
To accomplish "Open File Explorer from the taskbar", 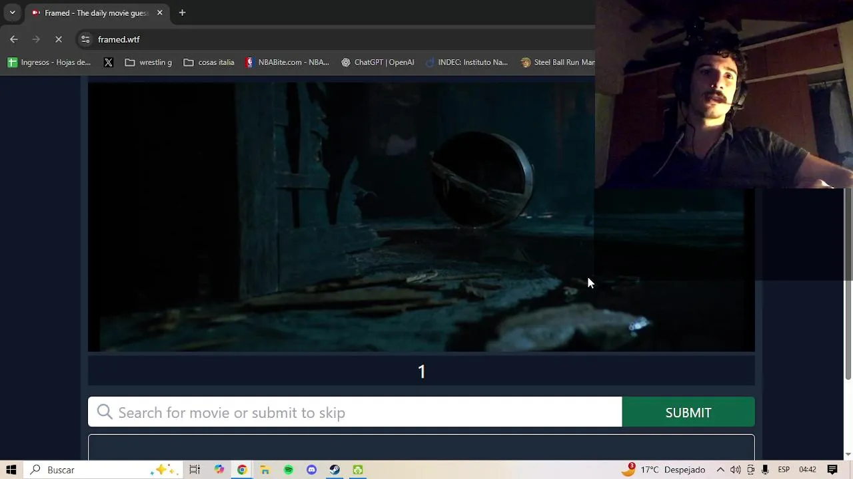I will [265, 470].
